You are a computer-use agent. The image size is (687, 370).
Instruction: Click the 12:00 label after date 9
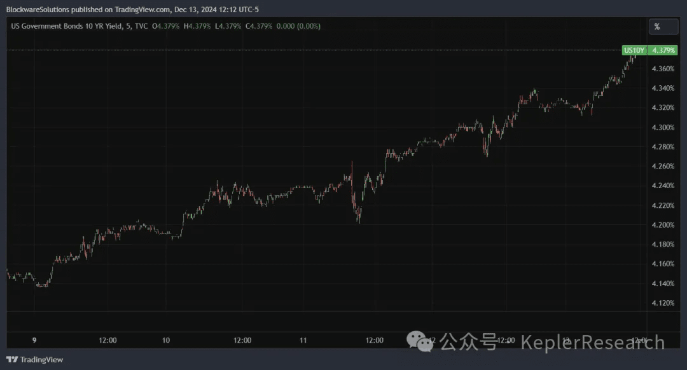(x=108, y=340)
